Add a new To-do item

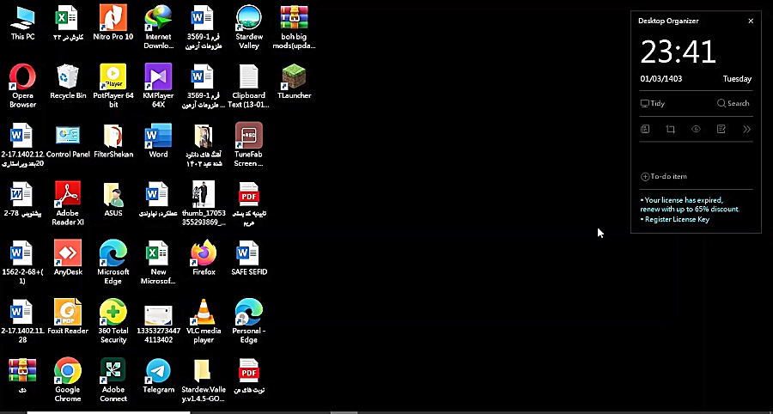pyautogui.click(x=664, y=176)
